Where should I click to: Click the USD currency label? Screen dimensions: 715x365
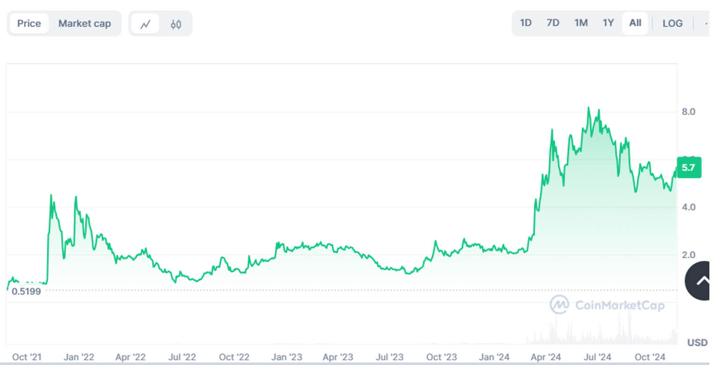[x=697, y=343]
